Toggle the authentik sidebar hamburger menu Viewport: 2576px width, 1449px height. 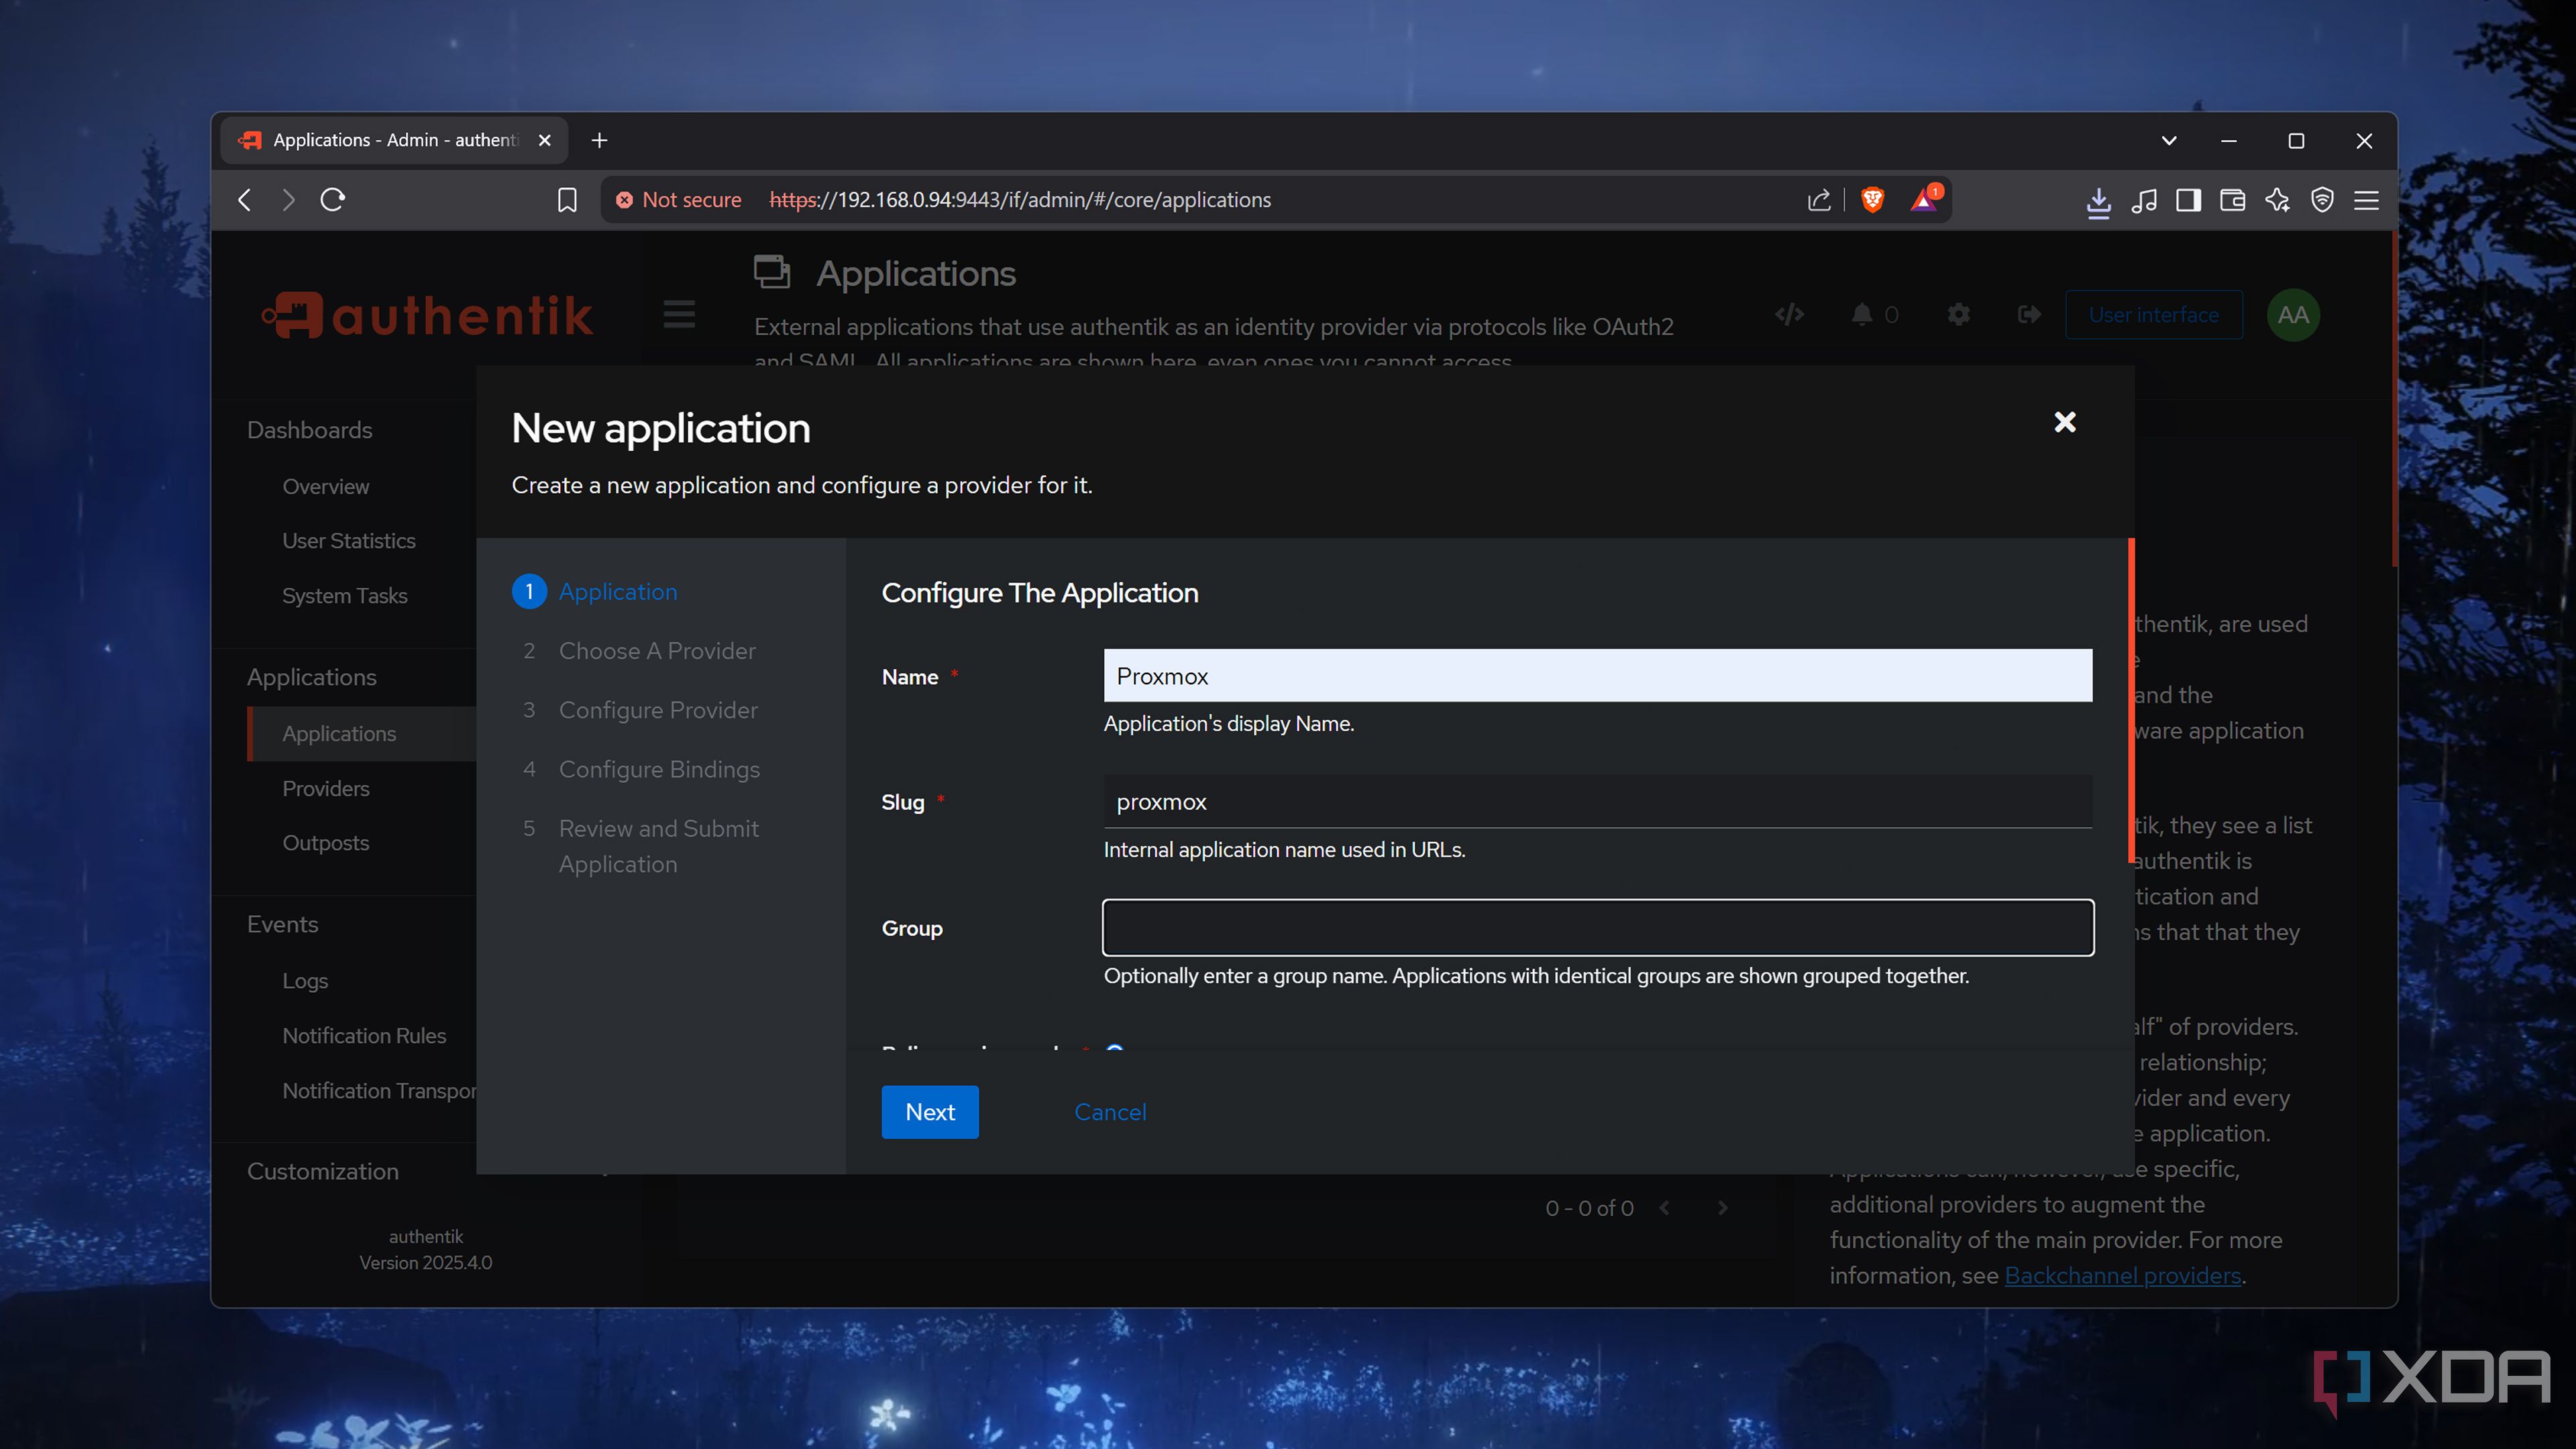pyautogui.click(x=678, y=313)
